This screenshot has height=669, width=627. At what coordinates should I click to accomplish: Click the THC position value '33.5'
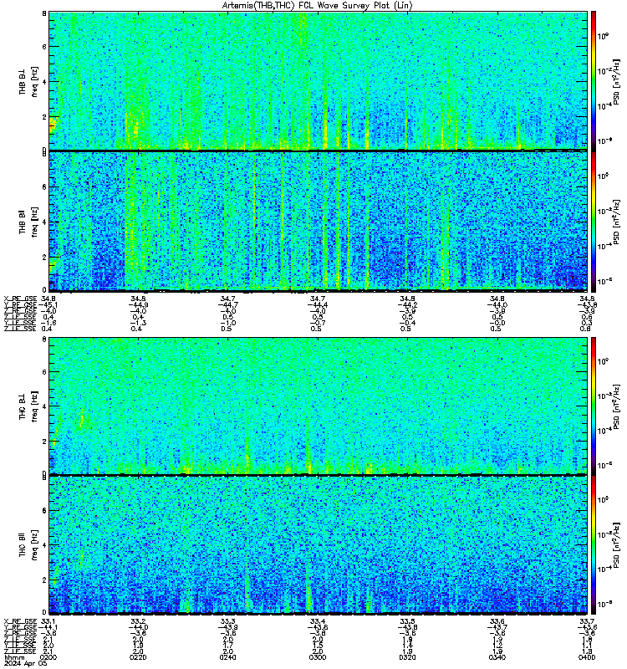407,621
